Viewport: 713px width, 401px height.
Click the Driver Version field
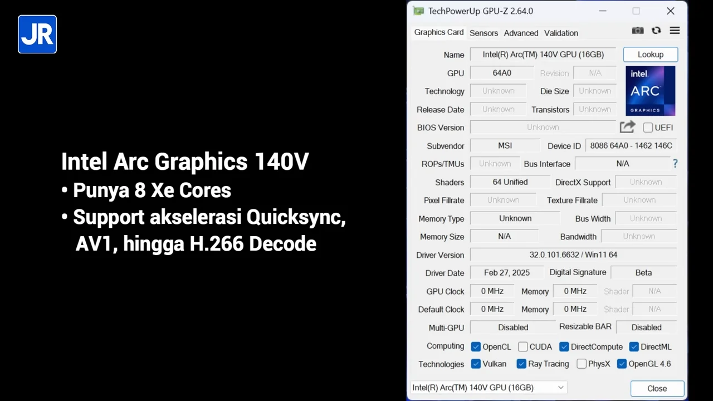[573, 255]
